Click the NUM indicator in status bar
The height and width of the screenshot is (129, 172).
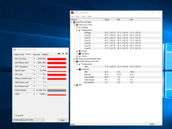tap(152, 124)
